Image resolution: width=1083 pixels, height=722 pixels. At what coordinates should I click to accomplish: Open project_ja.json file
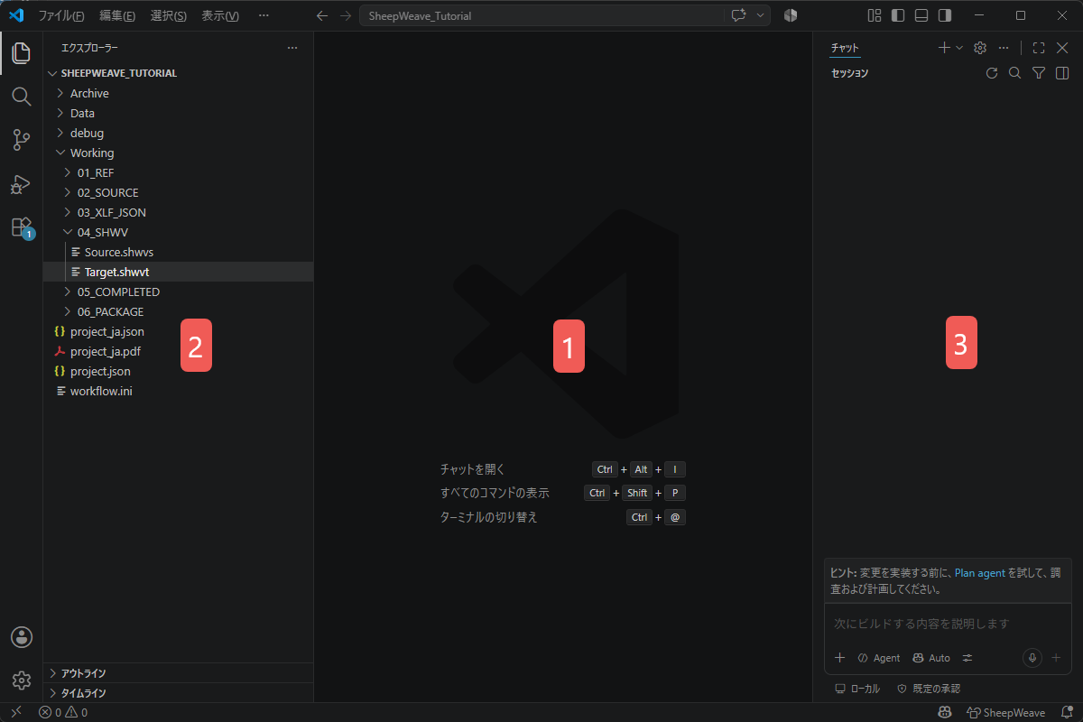(x=178, y=331)
